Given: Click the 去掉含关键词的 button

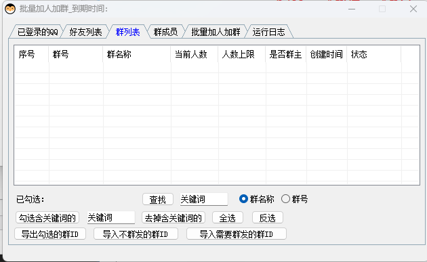Looking at the screenshot, I should (x=174, y=217).
